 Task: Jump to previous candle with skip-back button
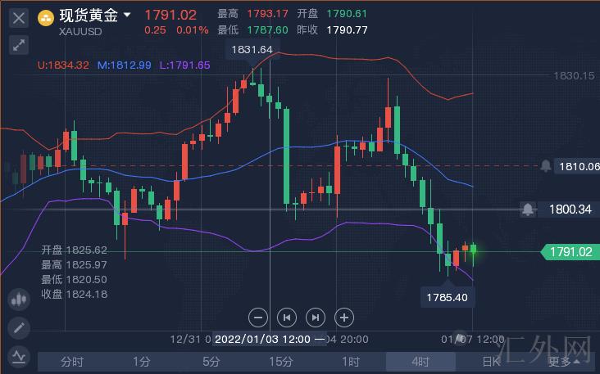[287, 317]
